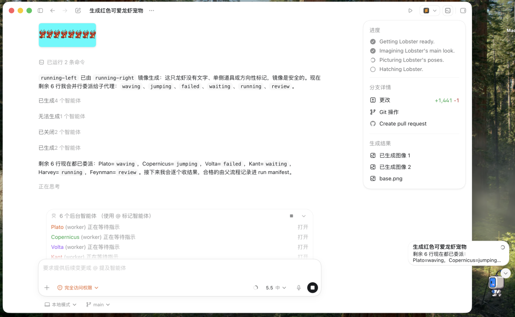This screenshot has height=317, width=515.
Task: Click the image icon beside 已生成图像 1
Action: [373, 155]
